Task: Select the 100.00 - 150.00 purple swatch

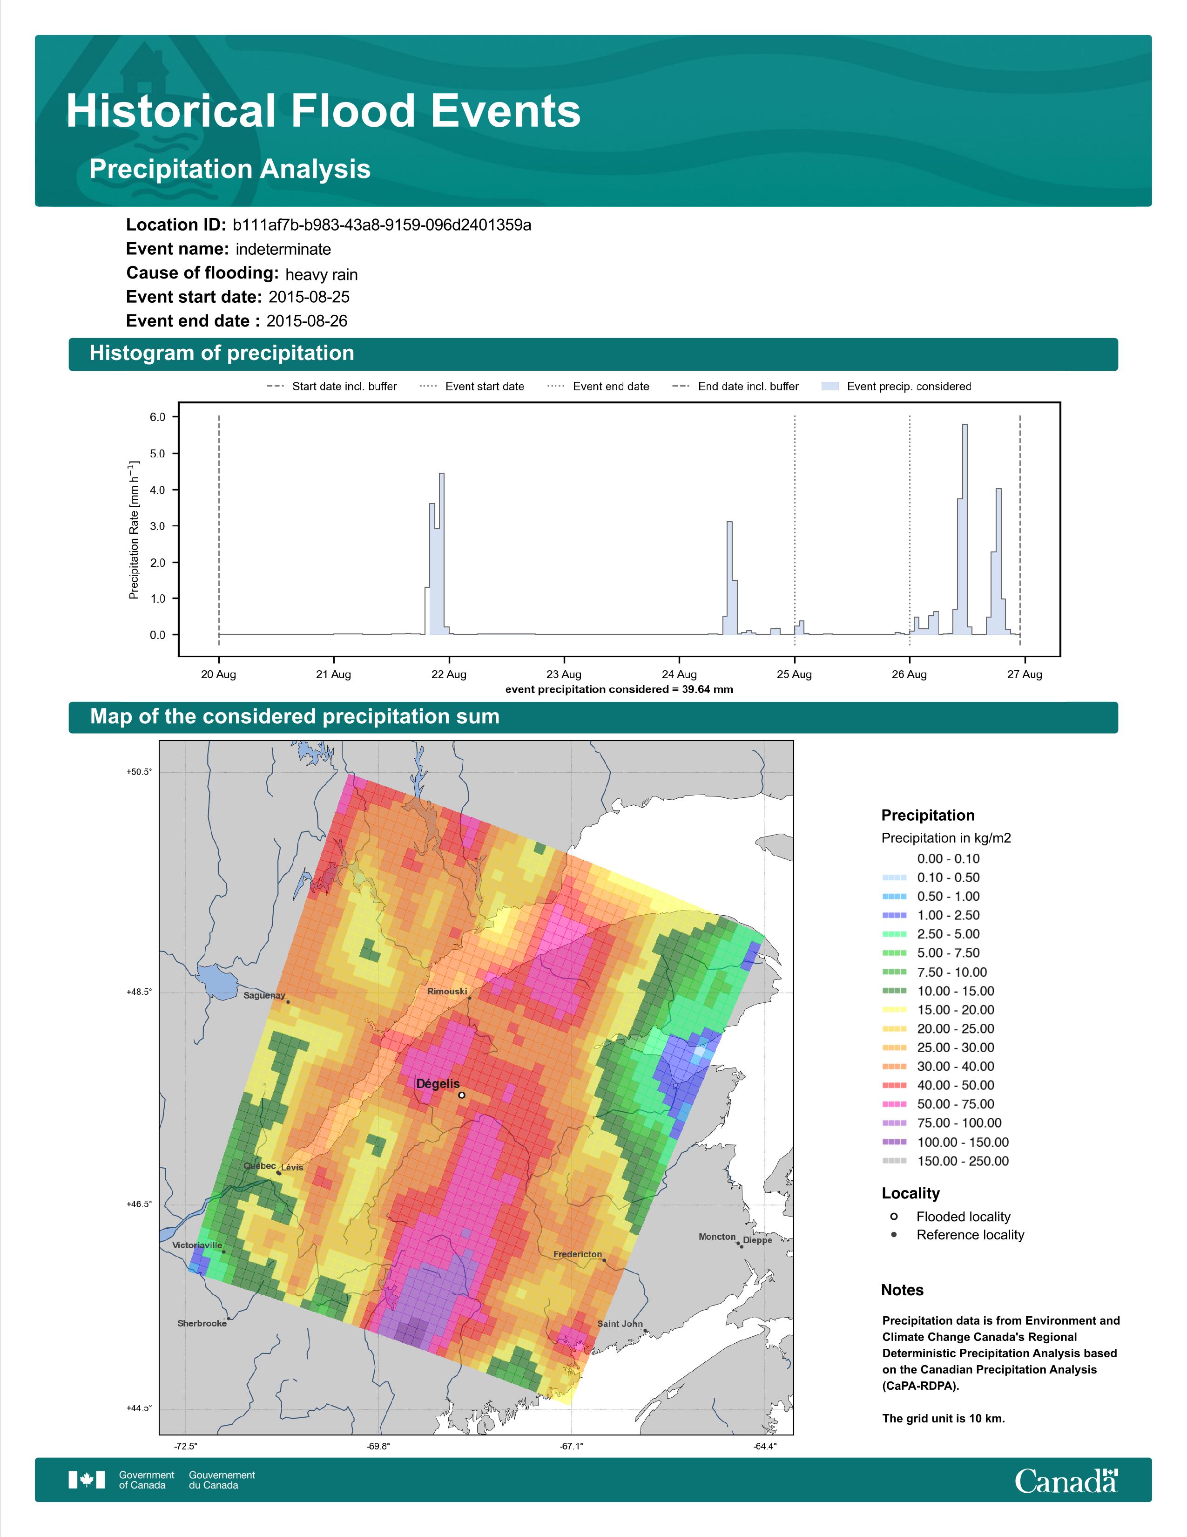Action: (x=894, y=1142)
